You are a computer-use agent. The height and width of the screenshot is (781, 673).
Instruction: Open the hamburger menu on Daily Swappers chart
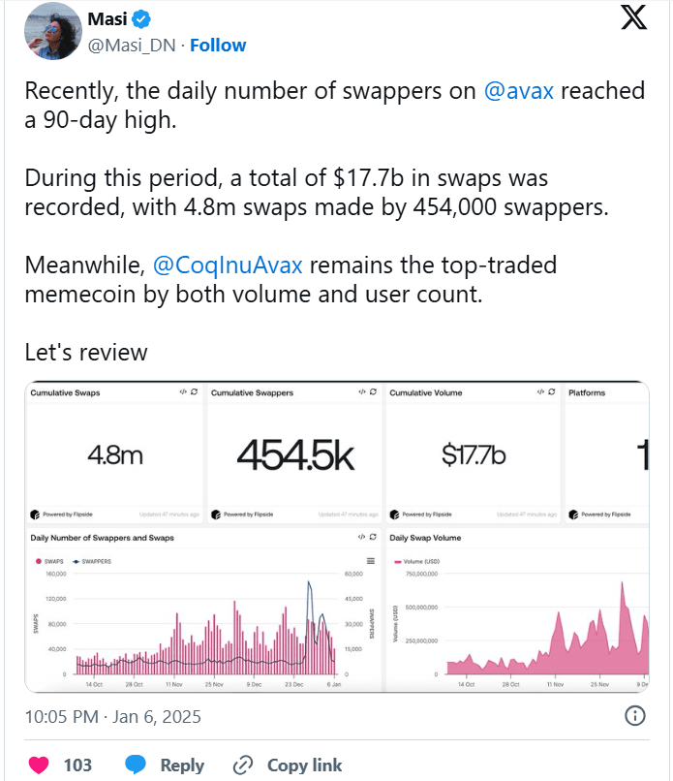coord(370,561)
